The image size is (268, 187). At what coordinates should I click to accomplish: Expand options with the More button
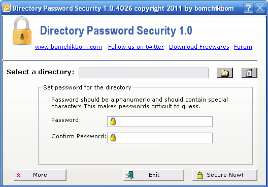[40, 175]
